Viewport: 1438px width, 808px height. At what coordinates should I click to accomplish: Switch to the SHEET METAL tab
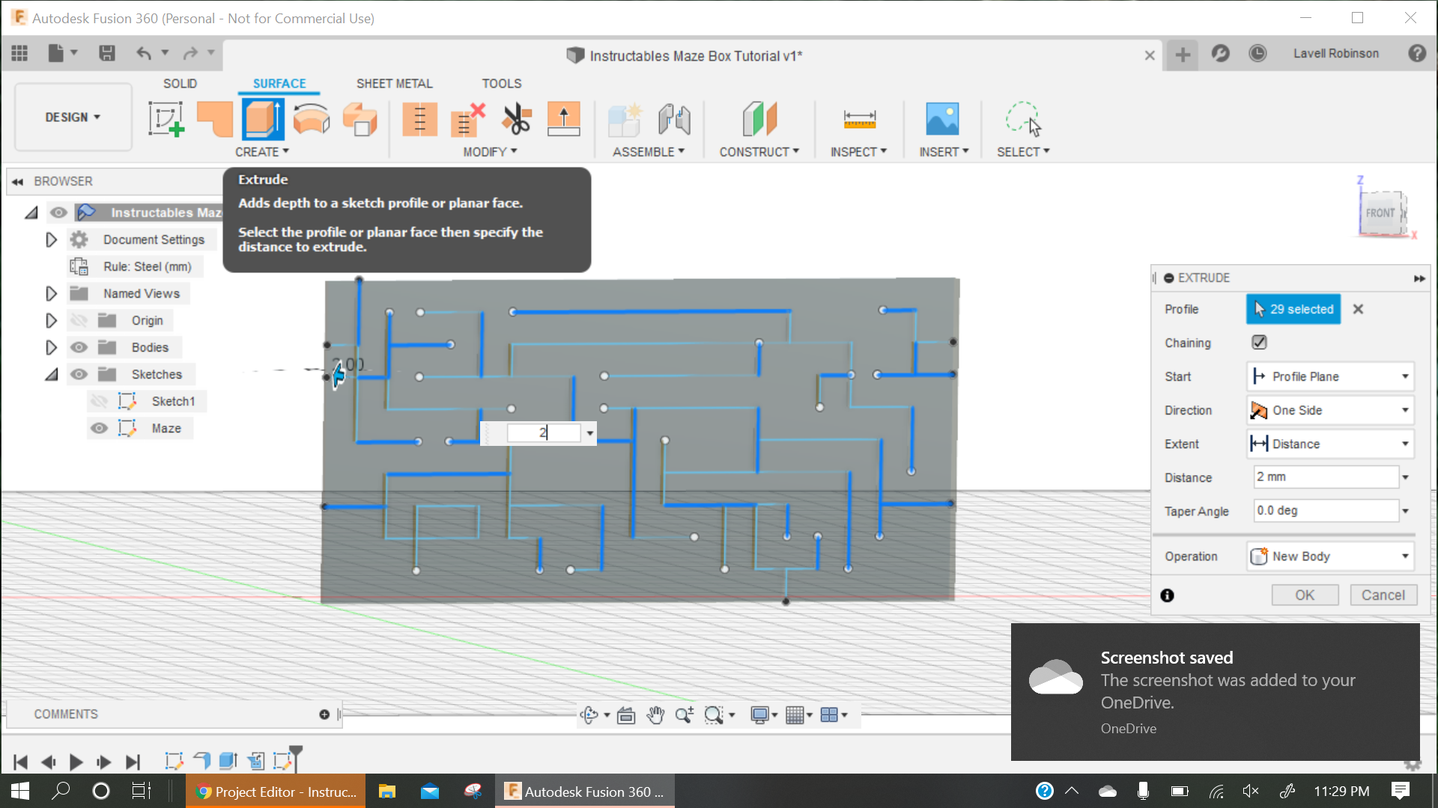pos(394,83)
